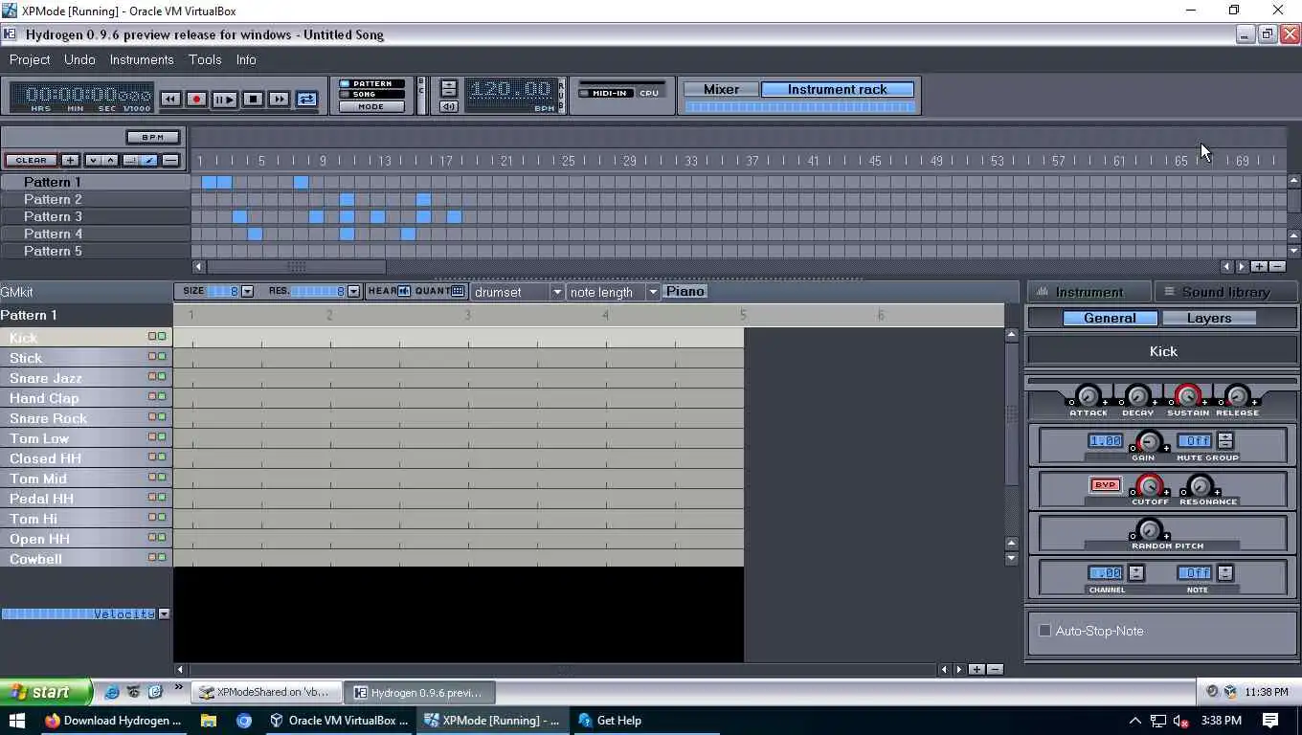The image size is (1302, 735).
Task: Click the RANDOM PITCH knob
Action: [1149, 529]
